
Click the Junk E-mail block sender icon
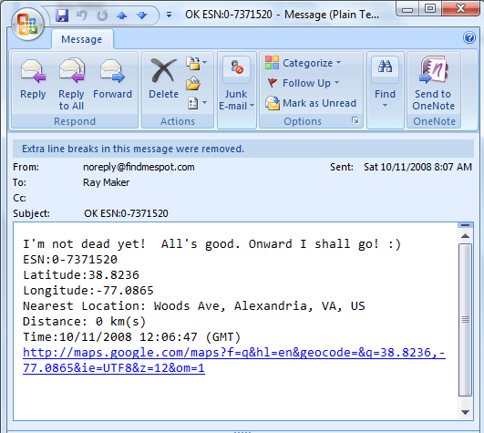(x=237, y=67)
